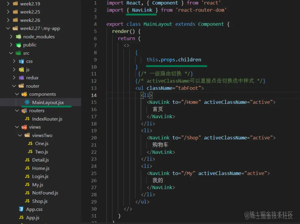The width and height of the screenshot is (300, 224).
Task: Click the viewsTwo folder icon
Action: click(x=27, y=135)
